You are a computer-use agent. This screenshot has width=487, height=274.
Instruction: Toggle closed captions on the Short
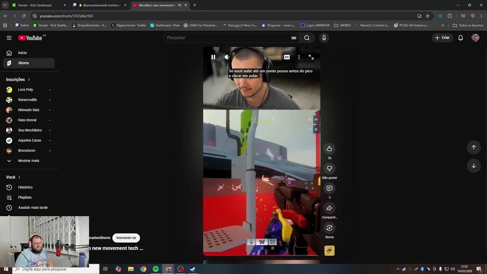[x=287, y=57]
